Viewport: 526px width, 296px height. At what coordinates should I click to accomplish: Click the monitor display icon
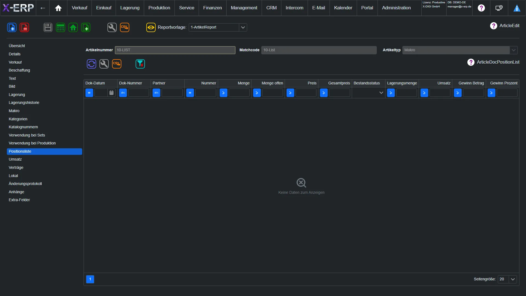coord(499,8)
